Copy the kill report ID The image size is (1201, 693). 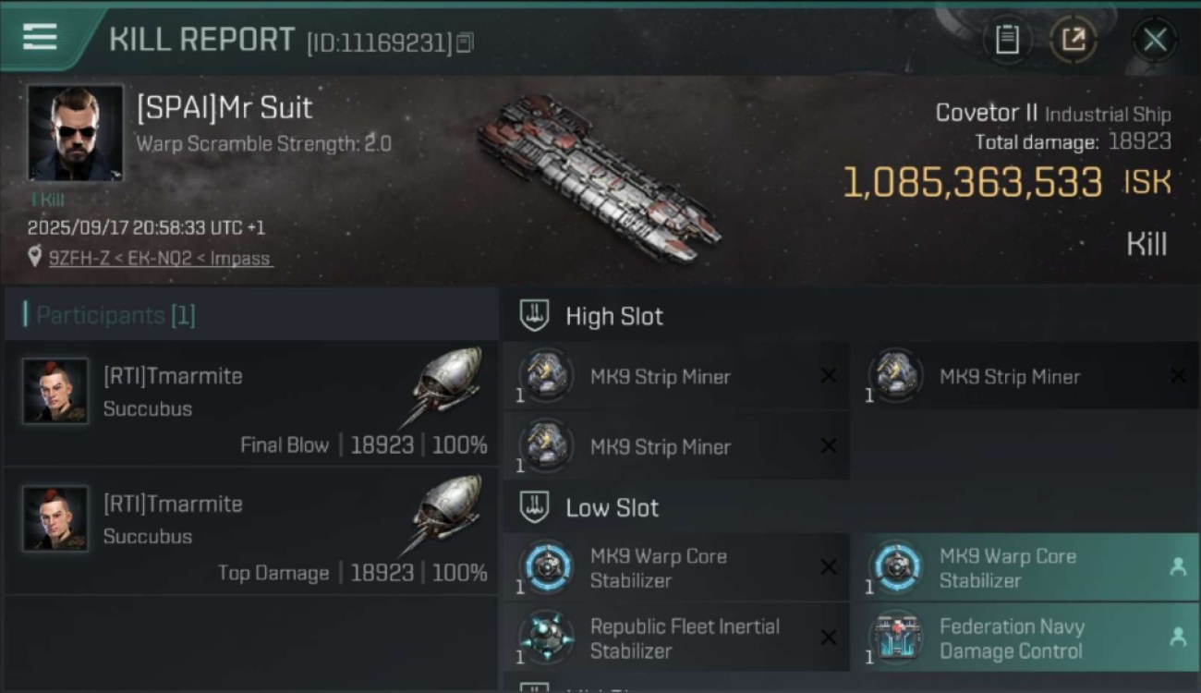(x=465, y=43)
